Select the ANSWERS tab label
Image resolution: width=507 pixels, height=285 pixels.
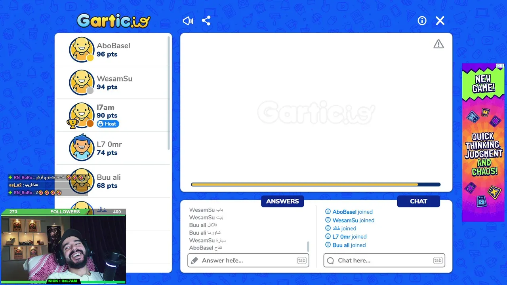[x=282, y=201]
